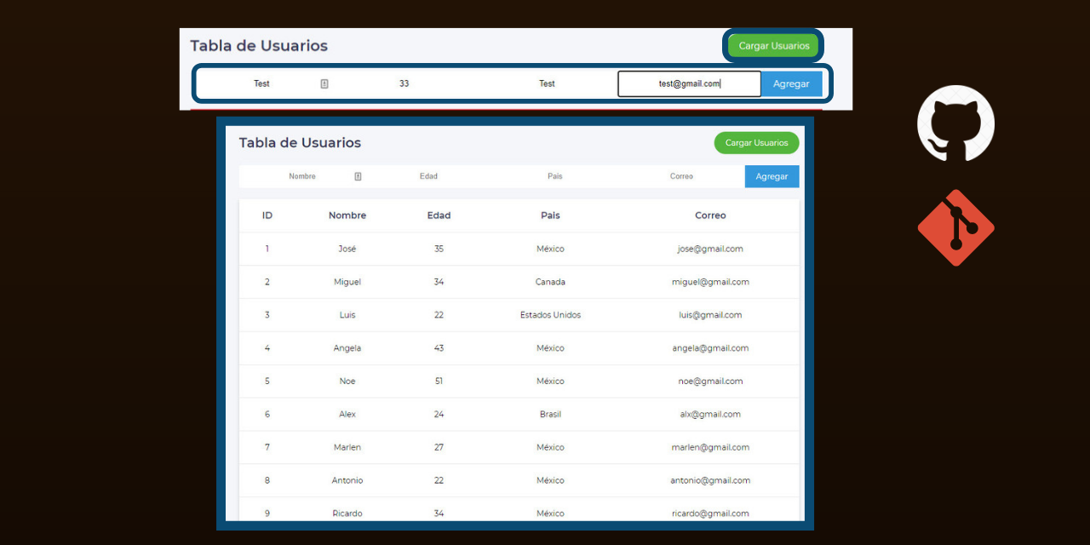The image size is (1090, 545).
Task: Click the Correo input placeholder in lower form
Action: 681,176
